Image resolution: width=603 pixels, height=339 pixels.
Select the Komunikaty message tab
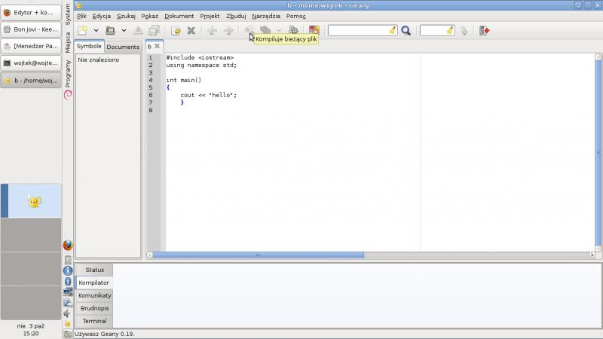tap(94, 295)
